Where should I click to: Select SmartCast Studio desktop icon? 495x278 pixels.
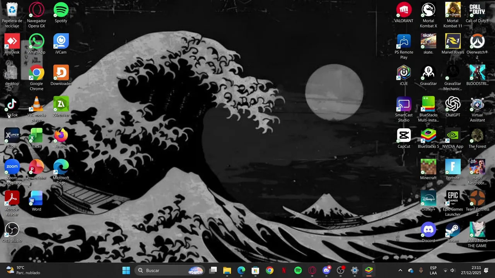(404, 109)
